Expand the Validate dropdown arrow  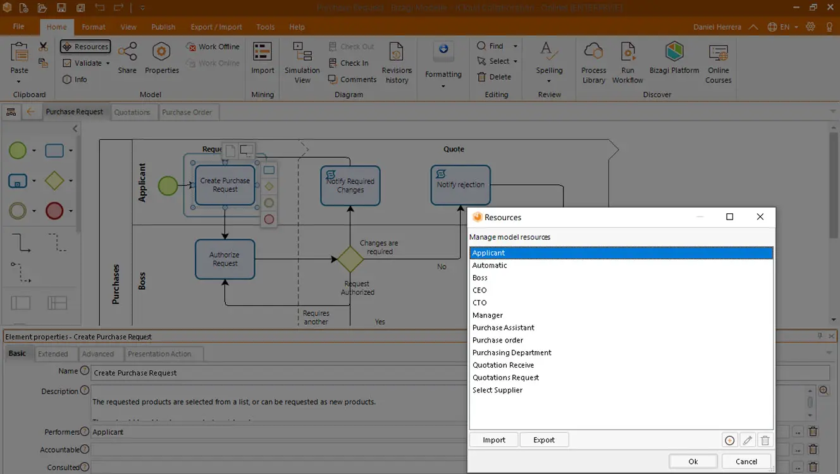pyautogui.click(x=108, y=63)
